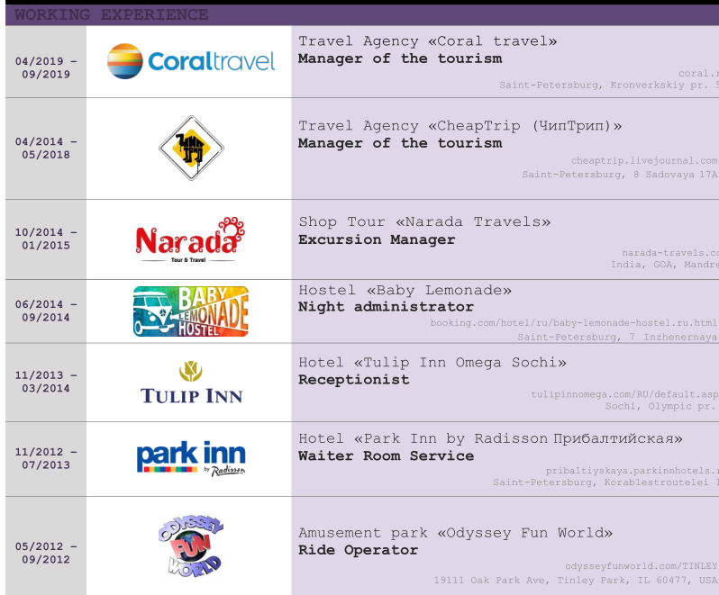719x595 pixels.
Task: Visit the pribaltiyskaya.parkinnhotels link
Action: (x=632, y=470)
